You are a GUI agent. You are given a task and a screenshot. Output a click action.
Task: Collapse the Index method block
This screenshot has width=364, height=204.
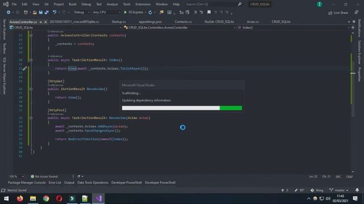click(31, 60)
